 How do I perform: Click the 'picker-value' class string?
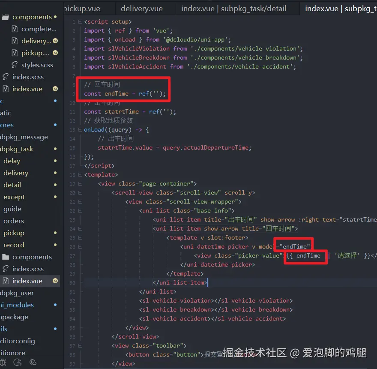click(259, 256)
